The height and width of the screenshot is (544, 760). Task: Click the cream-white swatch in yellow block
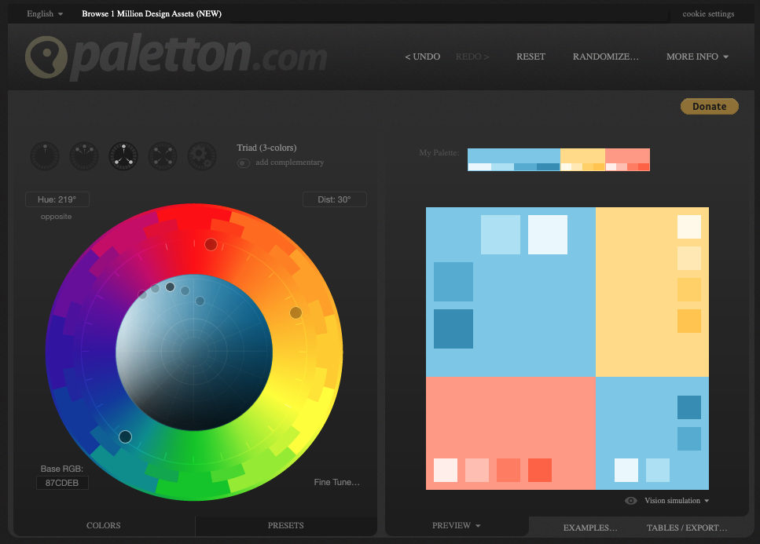tap(689, 227)
